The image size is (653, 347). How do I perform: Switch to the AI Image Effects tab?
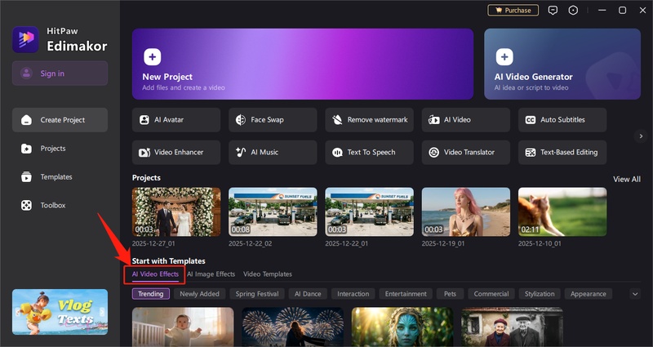click(x=211, y=274)
